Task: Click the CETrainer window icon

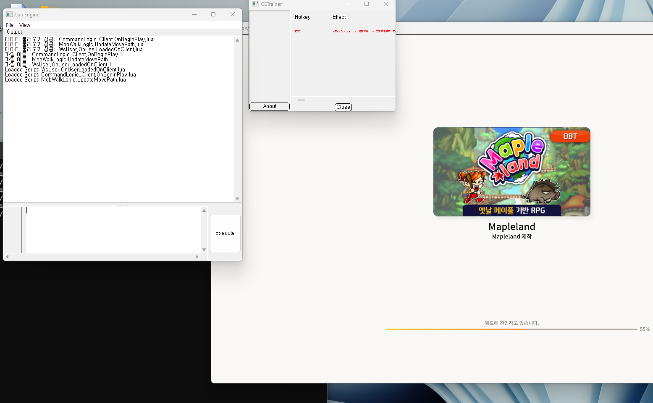Action: point(255,4)
